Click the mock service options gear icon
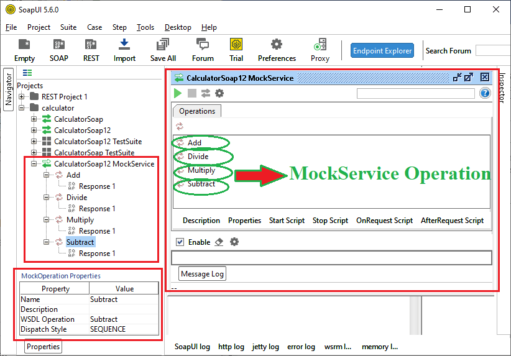The width and height of the screenshot is (511, 356). tap(219, 93)
